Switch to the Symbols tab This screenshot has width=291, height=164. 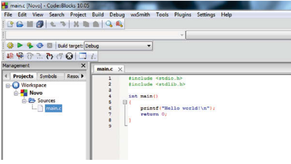(x=48, y=76)
